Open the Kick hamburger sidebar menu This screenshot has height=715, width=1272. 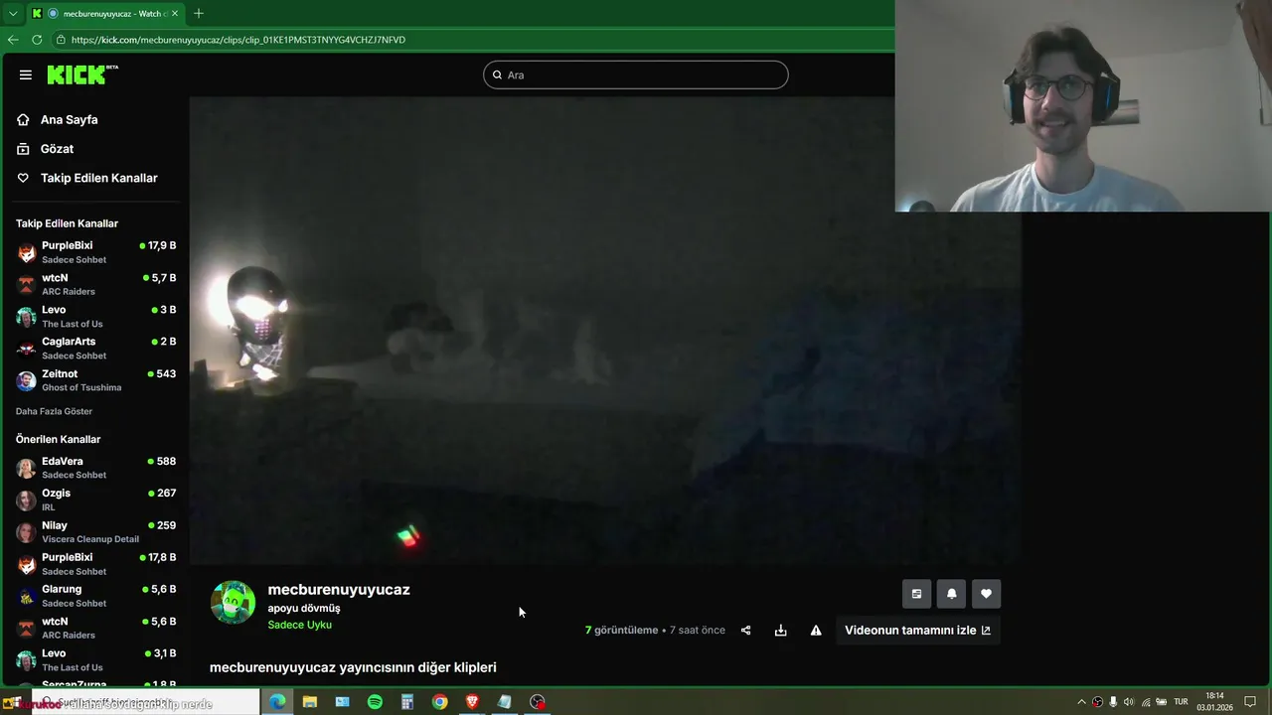point(26,74)
